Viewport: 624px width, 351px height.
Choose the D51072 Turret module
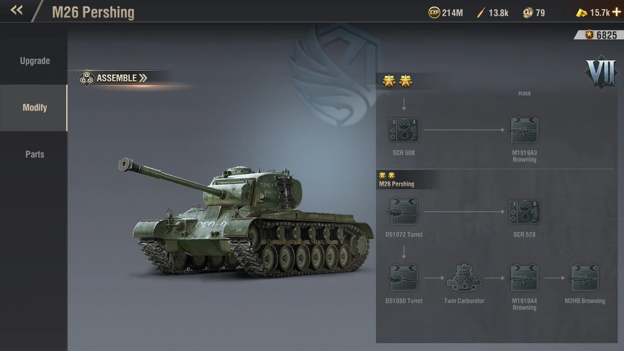point(404,211)
